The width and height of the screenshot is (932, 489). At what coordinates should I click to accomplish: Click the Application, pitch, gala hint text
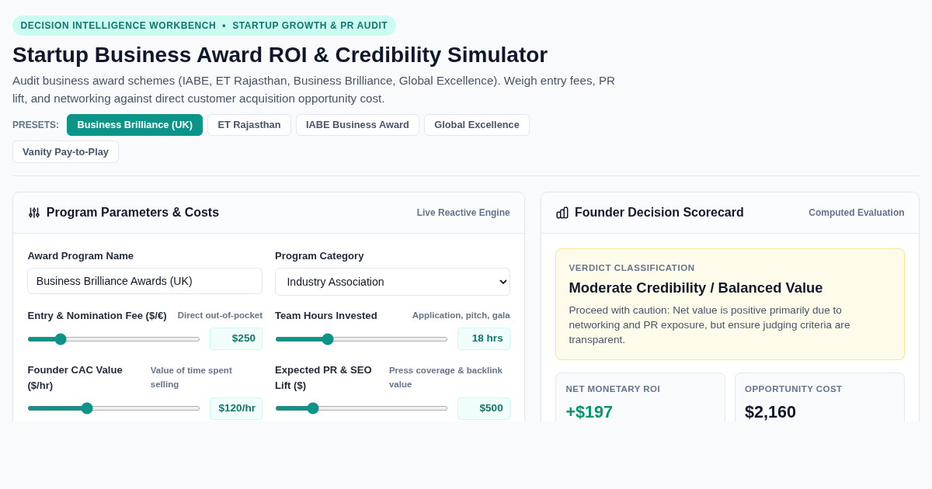[461, 315]
